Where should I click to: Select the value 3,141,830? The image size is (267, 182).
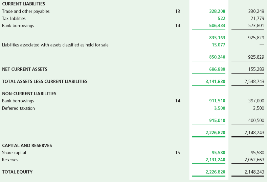tap(215, 81)
